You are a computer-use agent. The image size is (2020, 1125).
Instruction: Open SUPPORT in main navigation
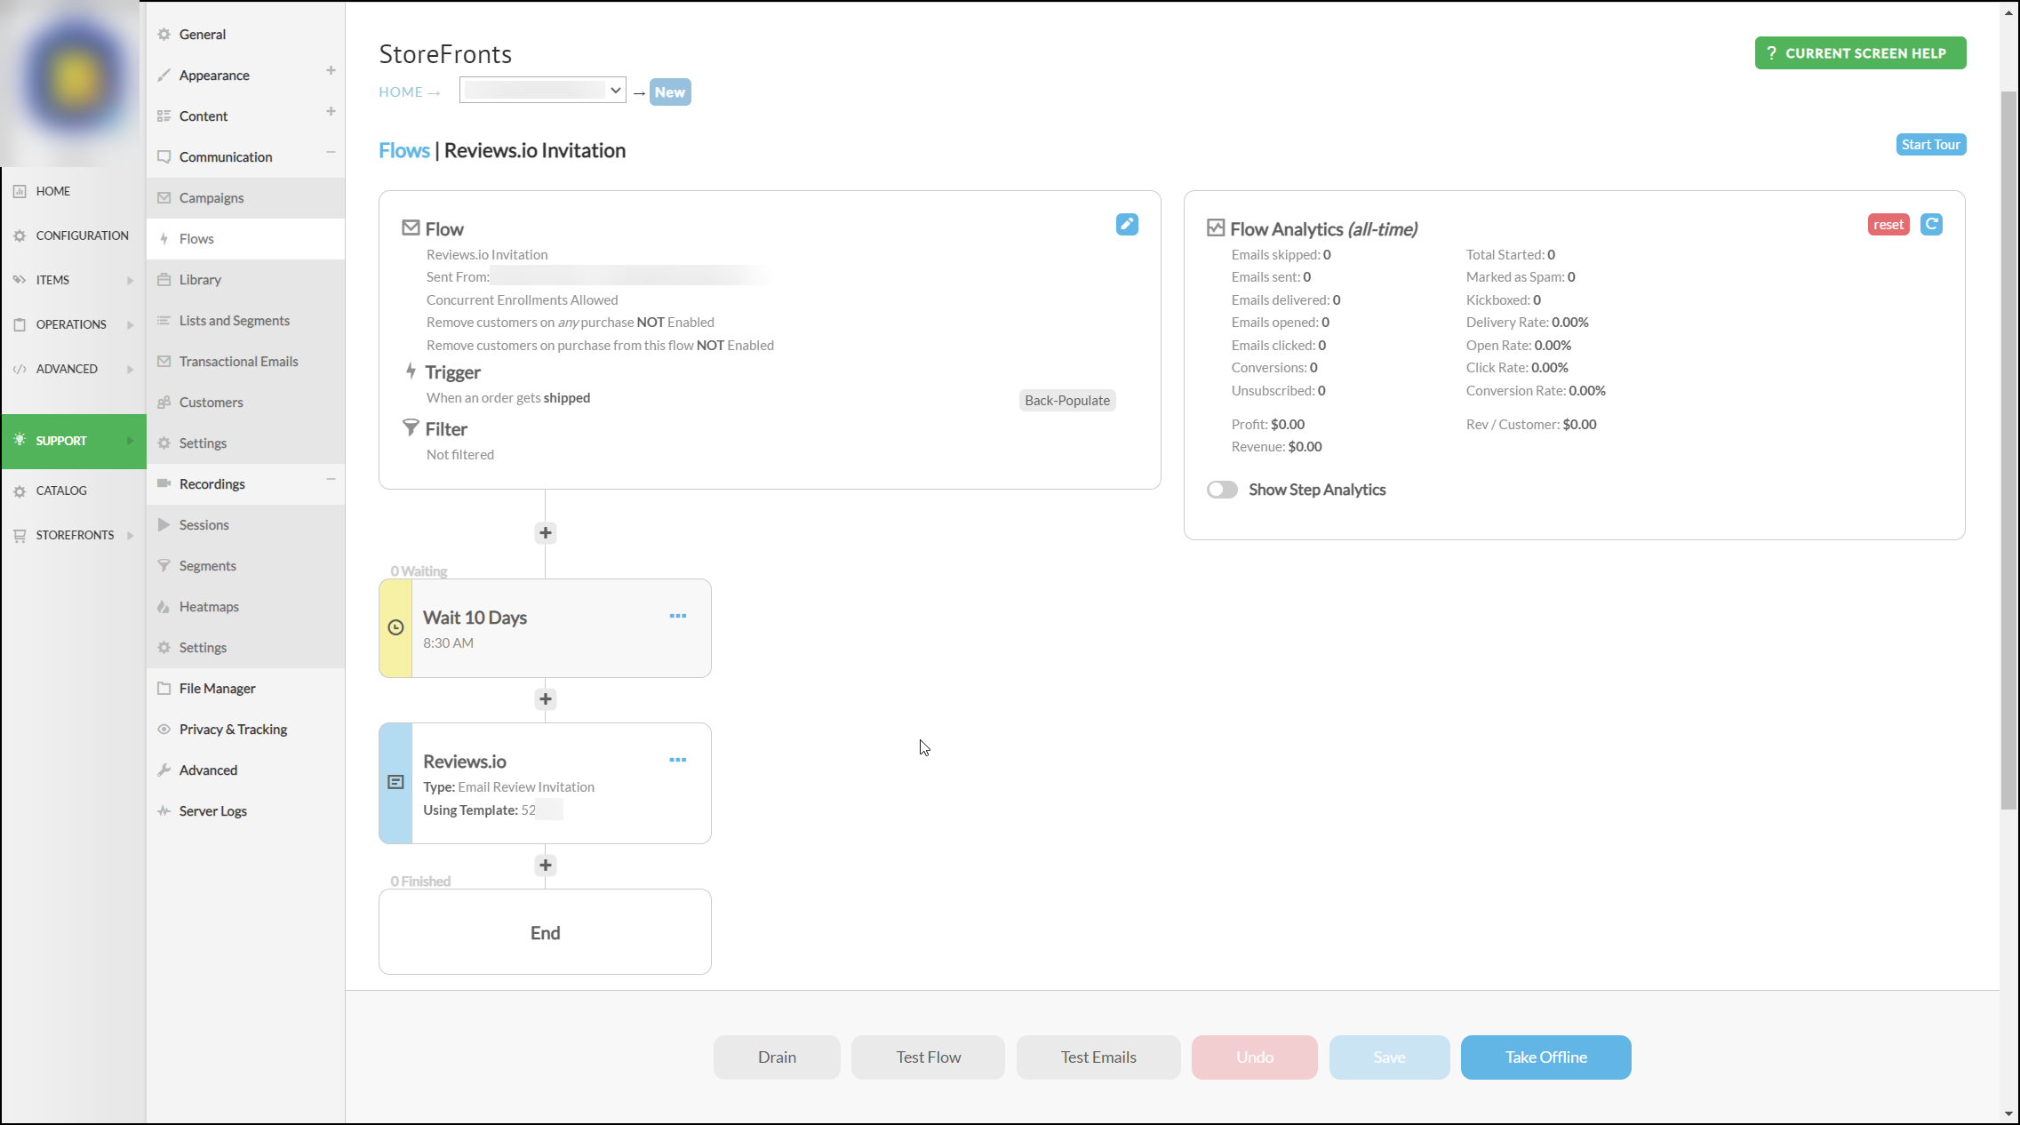(x=73, y=441)
